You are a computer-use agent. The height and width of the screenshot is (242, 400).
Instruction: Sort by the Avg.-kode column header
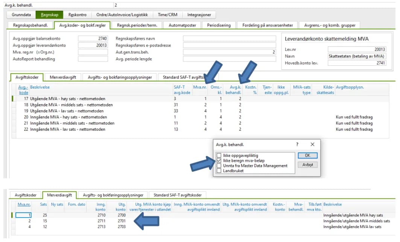tap(23, 90)
